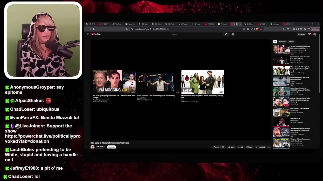Open options for Sarah Stock sidebar video
The height and width of the screenshot is (181, 323).
click(x=312, y=139)
